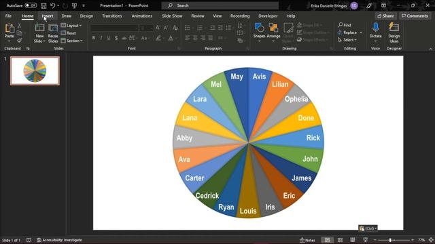This screenshot has height=244, width=435.
Task: Start Dictate microphone
Action: click(x=375, y=33)
